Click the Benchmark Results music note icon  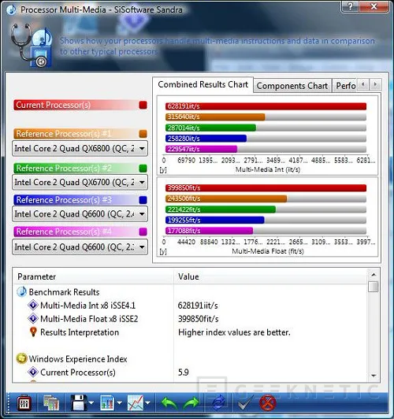coord(21,291)
